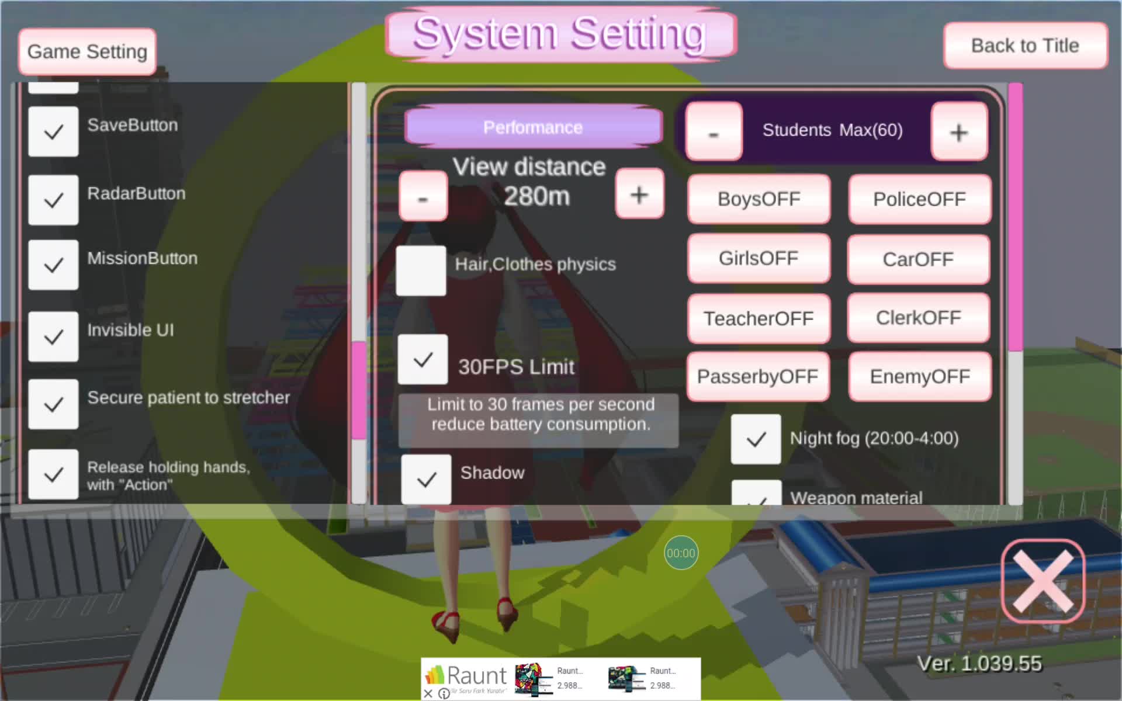Click the System Setting title banner

point(560,33)
